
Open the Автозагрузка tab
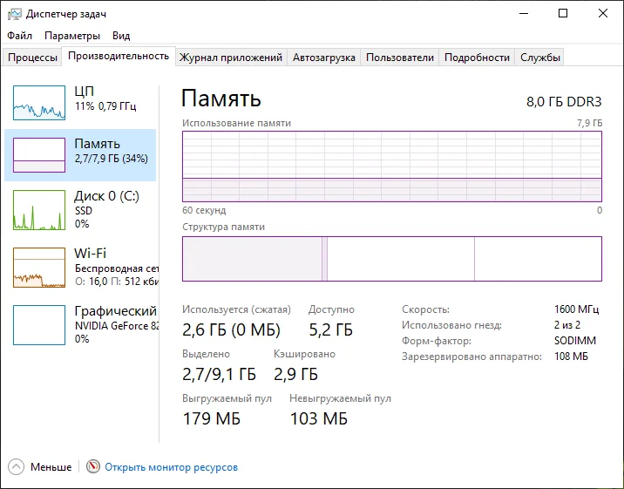323,58
